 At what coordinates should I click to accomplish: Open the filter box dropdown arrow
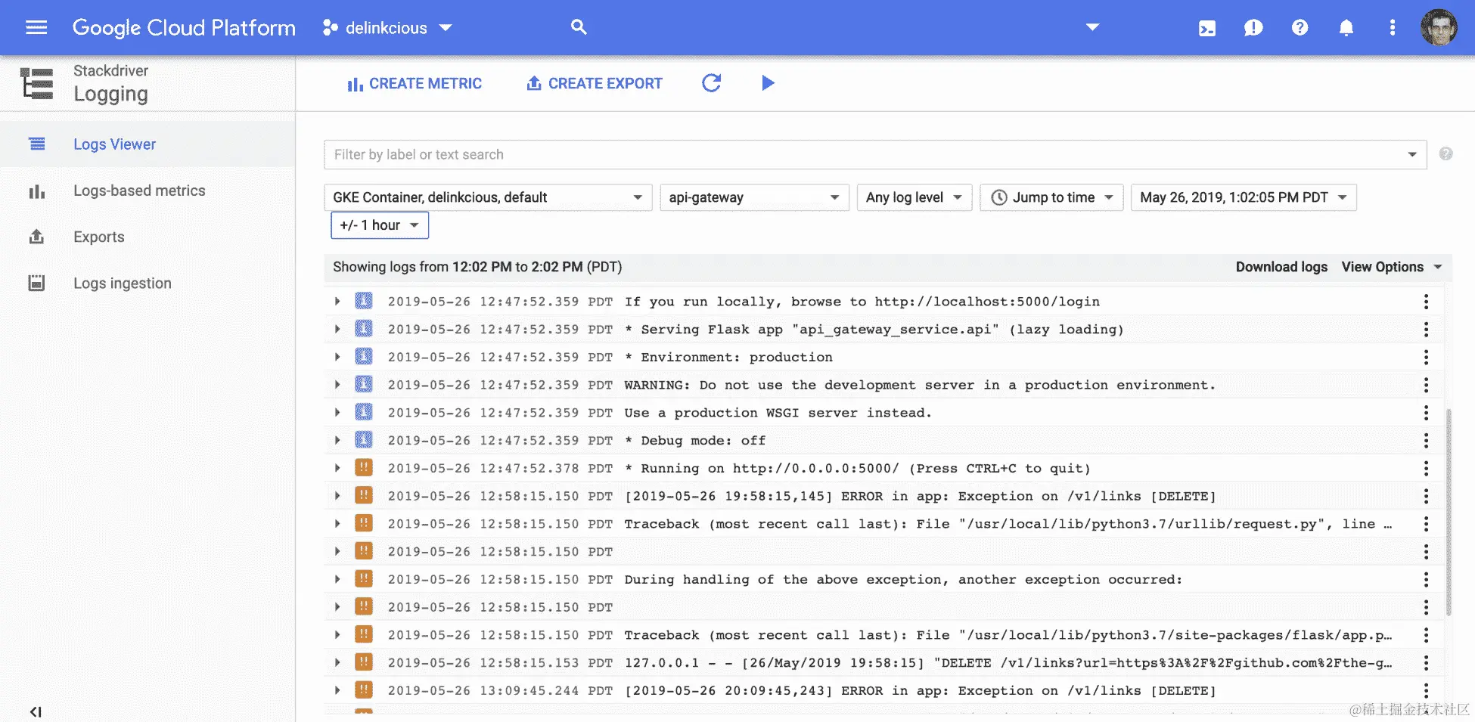coord(1411,154)
